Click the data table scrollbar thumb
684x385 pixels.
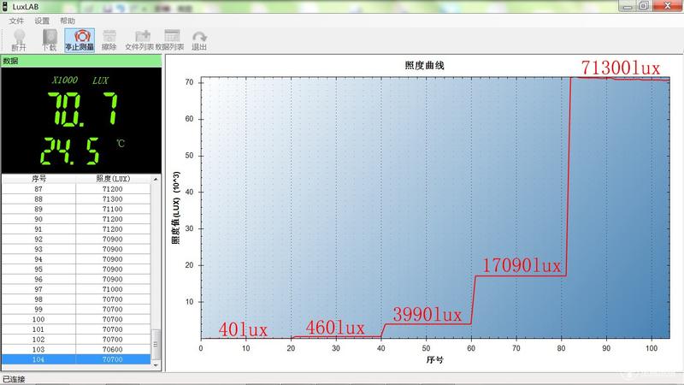(156, 344)
